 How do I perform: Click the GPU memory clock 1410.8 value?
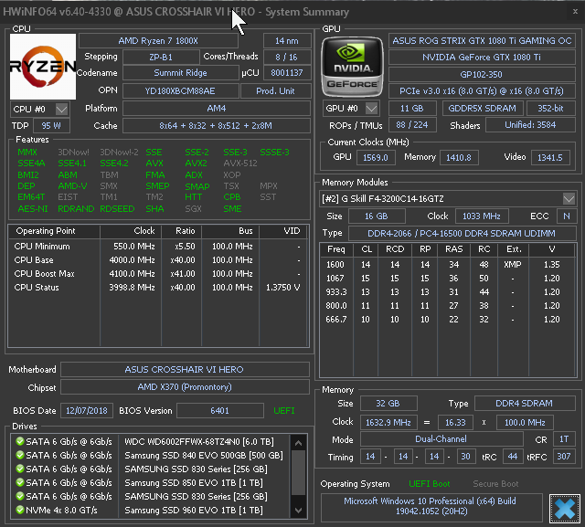[459, 158]
